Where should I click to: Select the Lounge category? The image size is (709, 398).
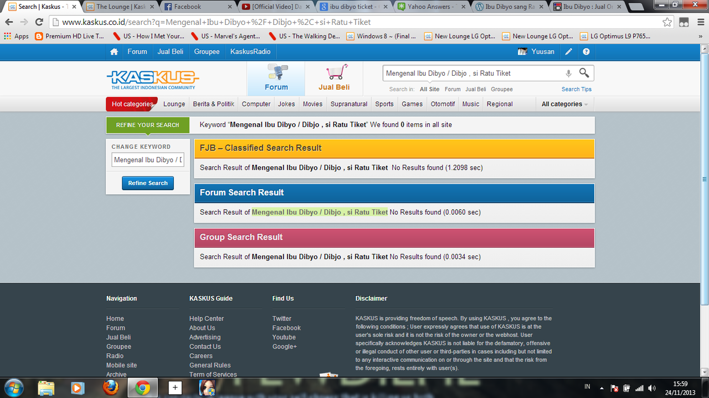click(174, 104)
